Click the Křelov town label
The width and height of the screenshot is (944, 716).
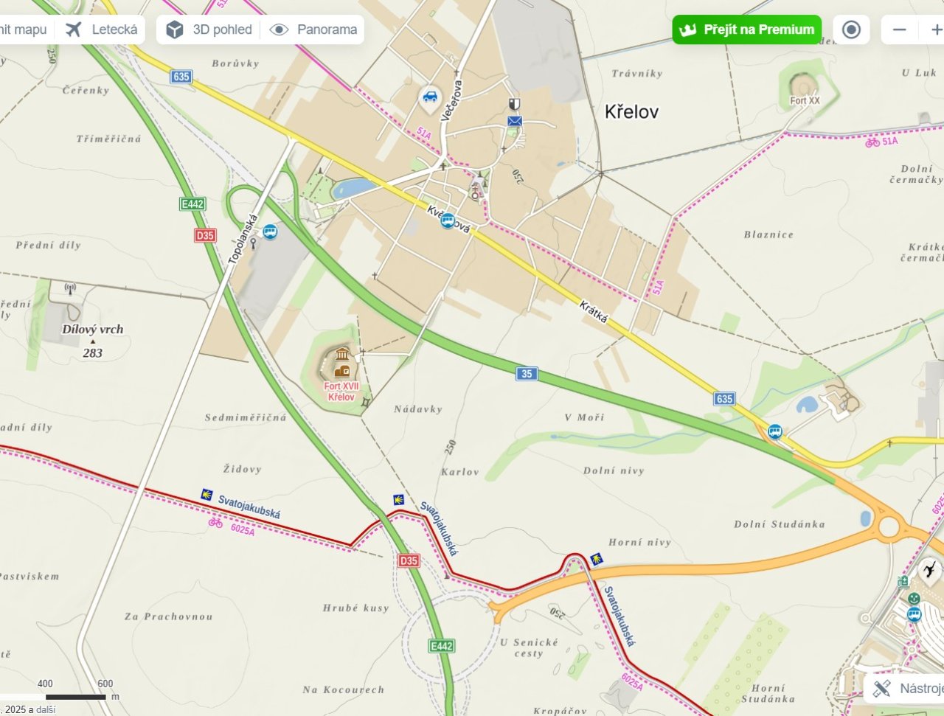tap(631, 112)
